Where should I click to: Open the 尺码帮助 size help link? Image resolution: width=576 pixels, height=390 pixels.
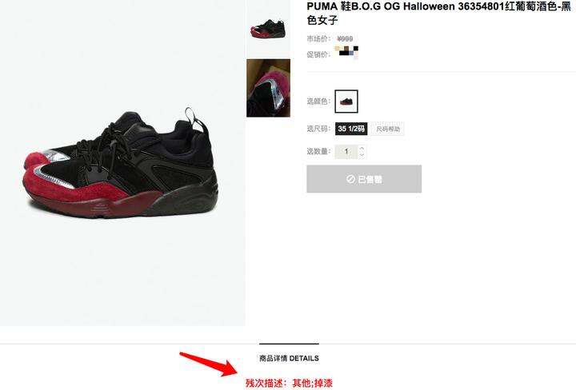[x=387, y=129]
